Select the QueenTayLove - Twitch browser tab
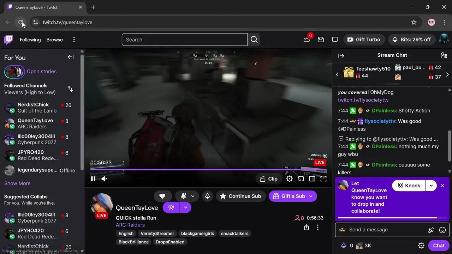 [x=45, y=7]
